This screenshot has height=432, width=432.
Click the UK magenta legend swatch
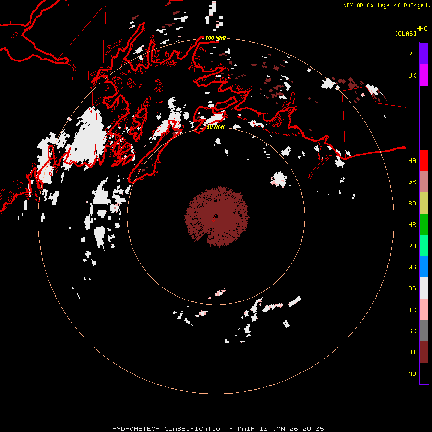click(424, 75)
